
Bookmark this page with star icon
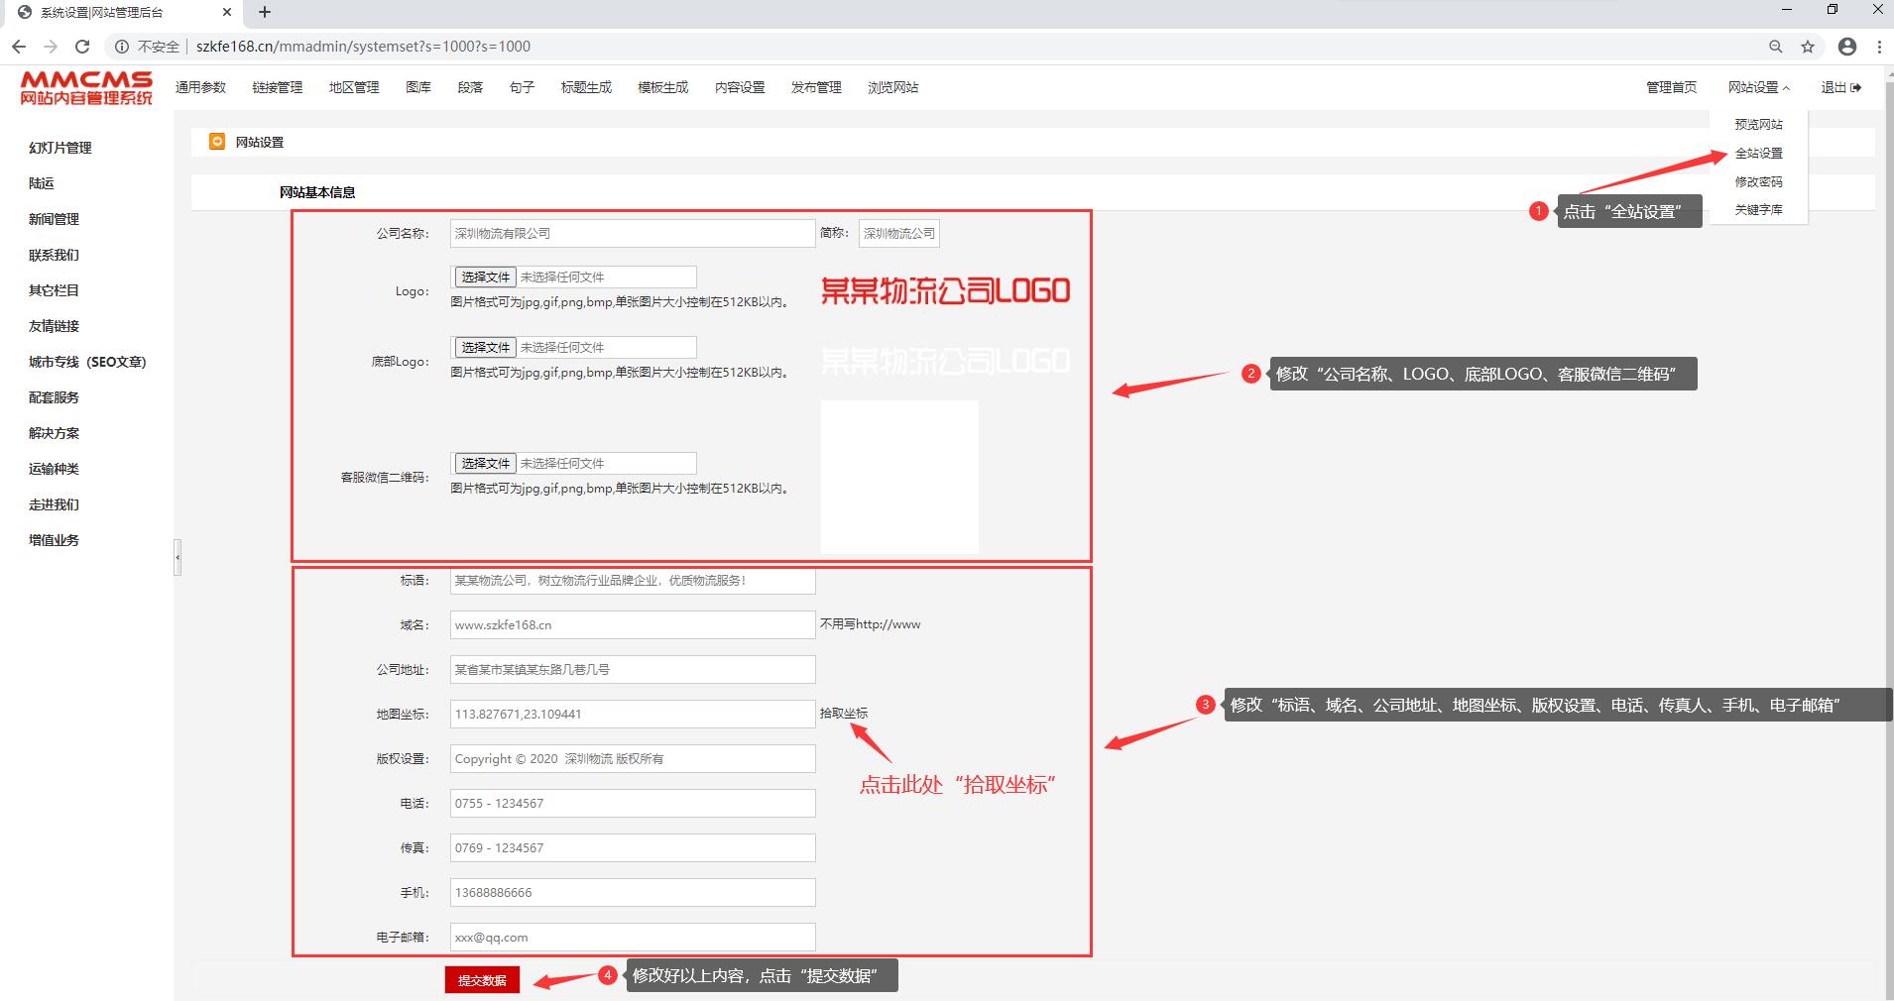1808,47
